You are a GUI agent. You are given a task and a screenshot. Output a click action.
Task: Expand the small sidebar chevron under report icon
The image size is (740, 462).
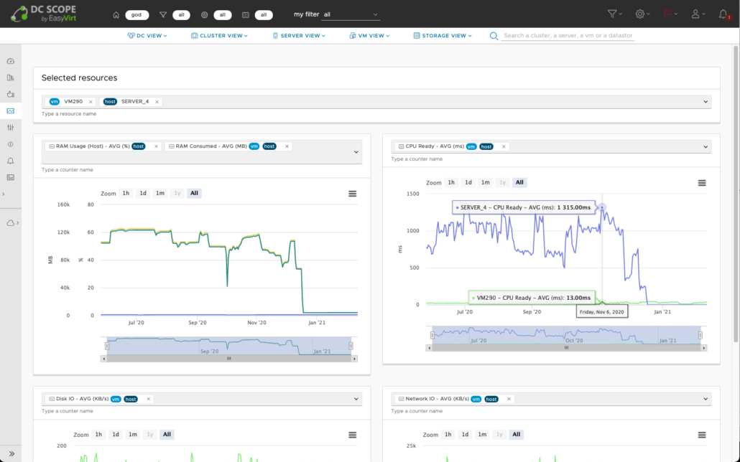(4, 194)
